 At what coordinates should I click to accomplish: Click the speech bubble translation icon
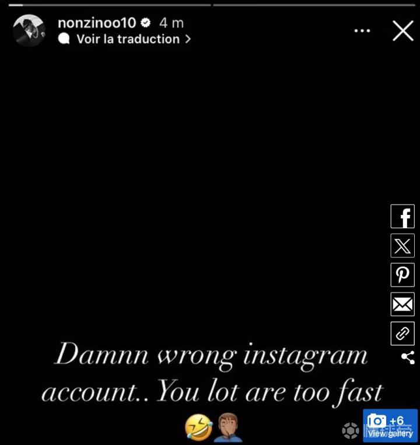click(64, 39)
